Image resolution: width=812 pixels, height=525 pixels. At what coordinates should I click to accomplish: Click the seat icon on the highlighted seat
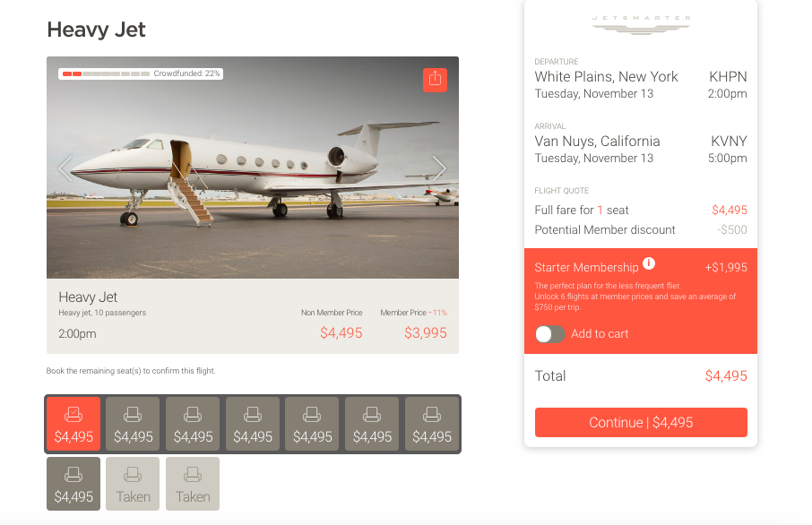tap(73, 415)
